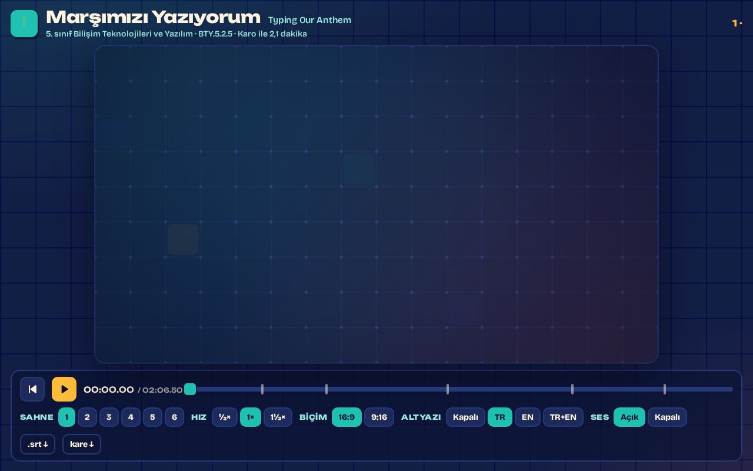Click the HIZ label
The height and width of the screenshot is (471, 753).
(199, 417)
